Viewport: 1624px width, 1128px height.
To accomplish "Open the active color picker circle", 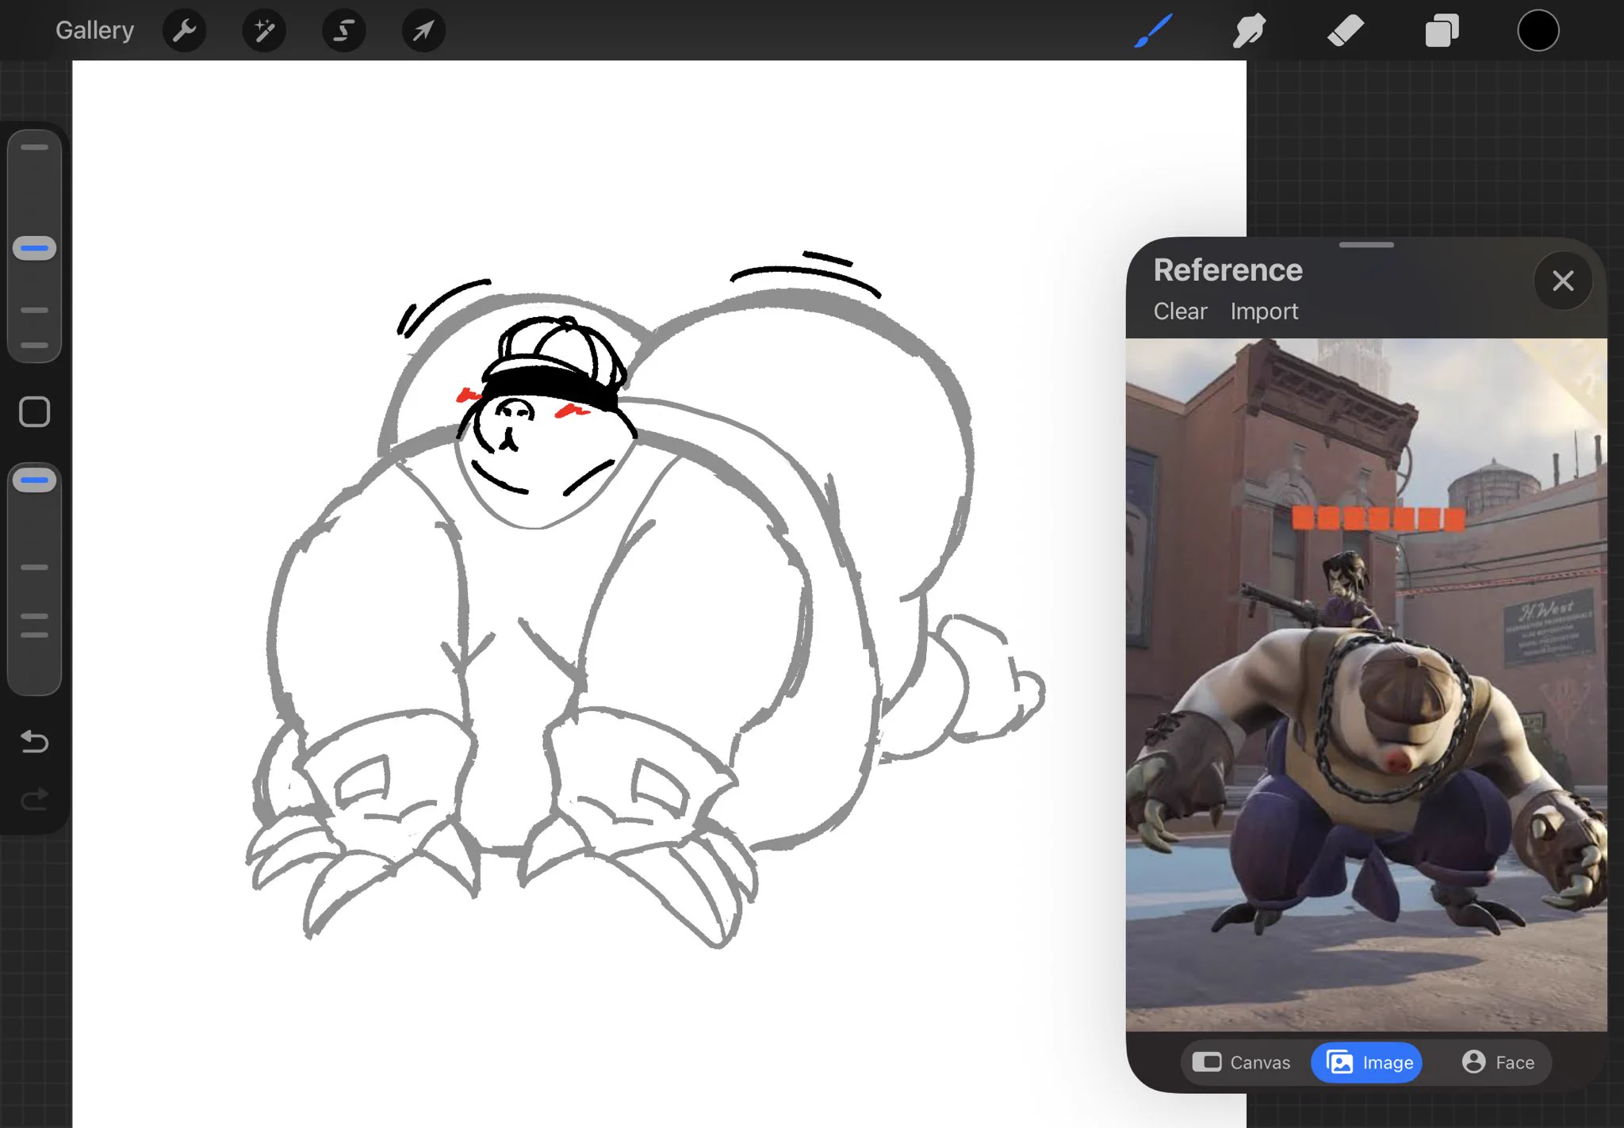I will (1538, 31).
